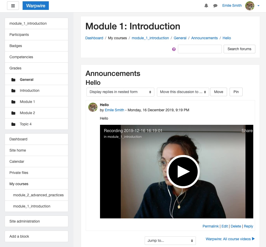The image size is (266, 247).
Task: Open Site administration
Action: (x=36, y=221)
